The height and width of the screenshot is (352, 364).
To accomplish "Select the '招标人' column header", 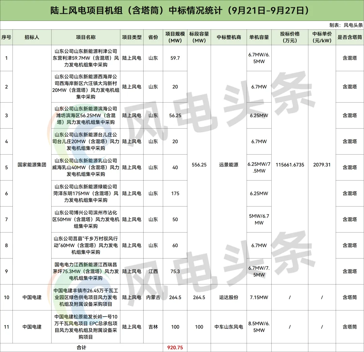I will 32,37.
